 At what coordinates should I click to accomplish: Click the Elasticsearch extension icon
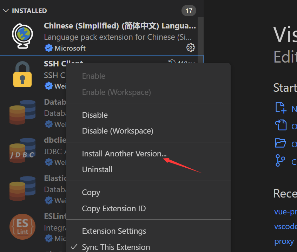click(x=22, y=188)
